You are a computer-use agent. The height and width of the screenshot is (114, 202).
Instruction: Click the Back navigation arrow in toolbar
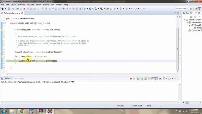[135, 9]
